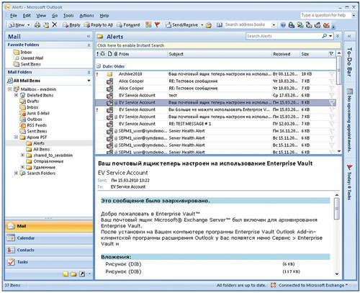Open the Actions menu
The image size is (360, 293).
(86, 16)
